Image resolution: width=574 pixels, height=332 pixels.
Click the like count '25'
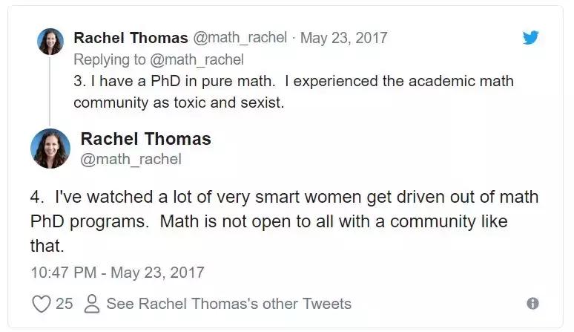[64, 304]
